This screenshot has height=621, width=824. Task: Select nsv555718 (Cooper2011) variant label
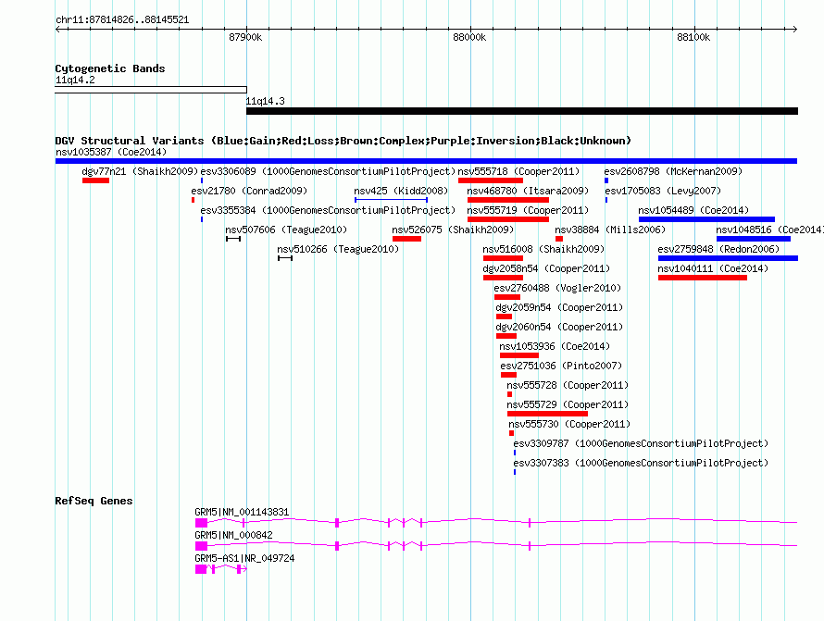518,171
